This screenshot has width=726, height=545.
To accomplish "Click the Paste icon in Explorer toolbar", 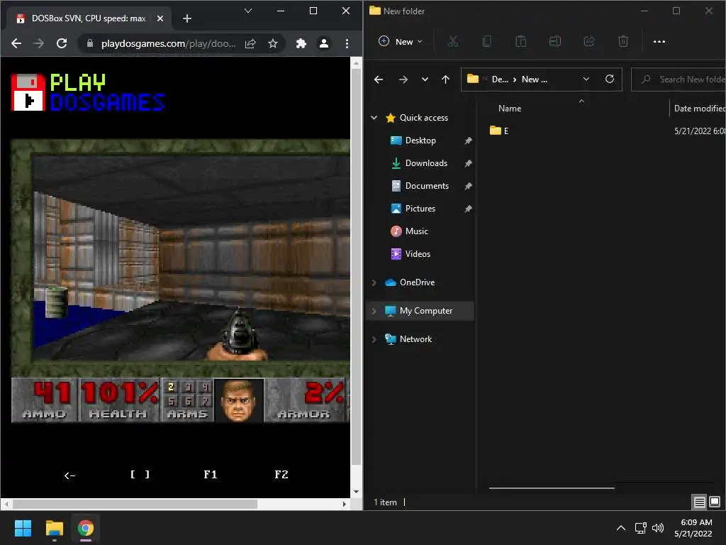I will tap(521, 42).
